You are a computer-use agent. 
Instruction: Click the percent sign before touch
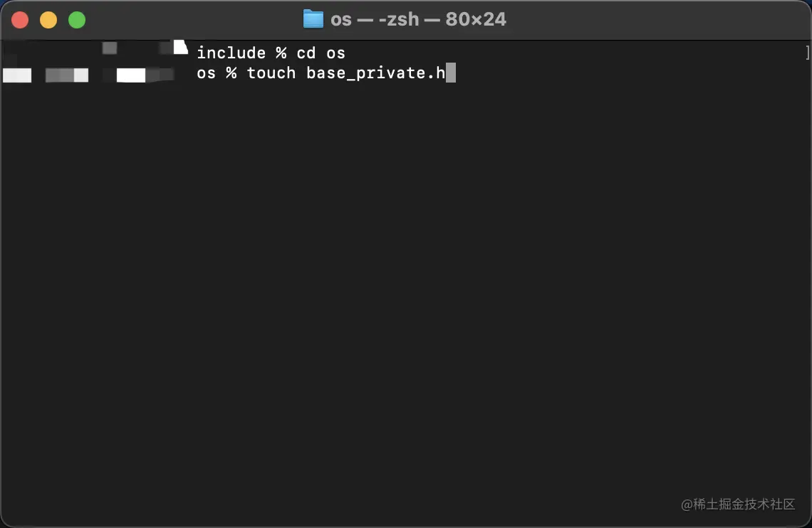click(231, 73)
